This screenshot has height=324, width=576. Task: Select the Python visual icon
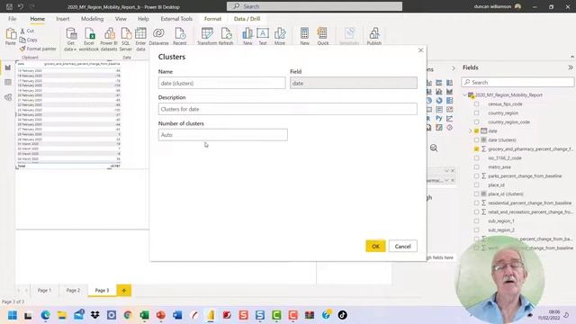439,118
